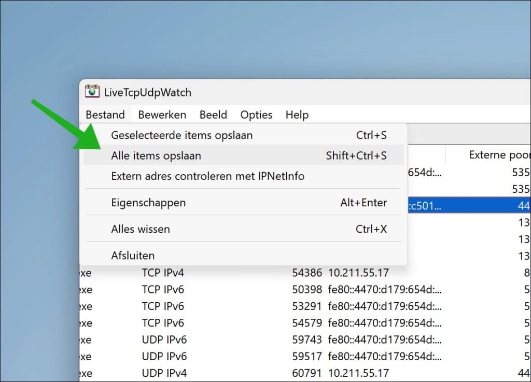Close the open Bestand menu via its label

(x=105, y=115)
